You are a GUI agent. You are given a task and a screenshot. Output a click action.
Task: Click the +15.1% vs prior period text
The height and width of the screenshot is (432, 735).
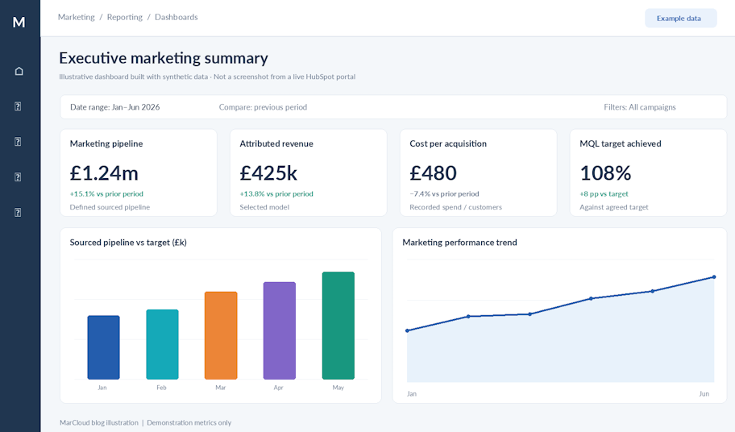106,194
